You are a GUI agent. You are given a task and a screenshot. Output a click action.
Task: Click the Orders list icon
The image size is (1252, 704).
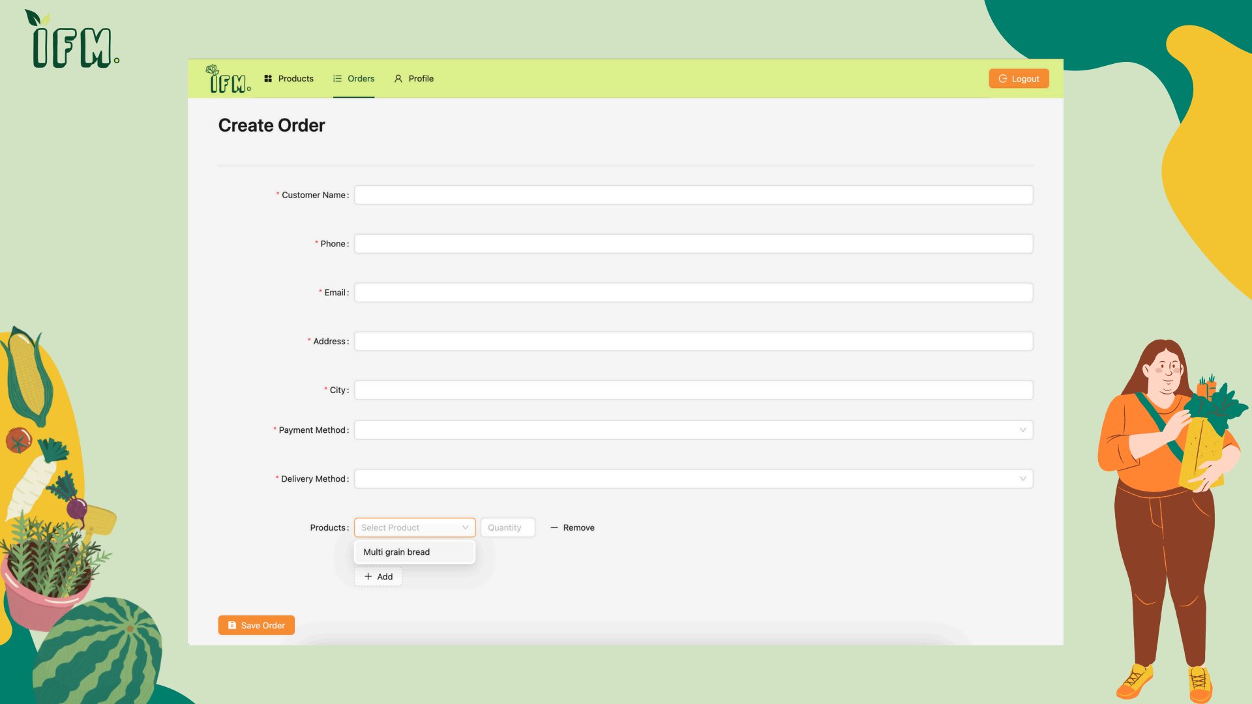pos(337,79)
